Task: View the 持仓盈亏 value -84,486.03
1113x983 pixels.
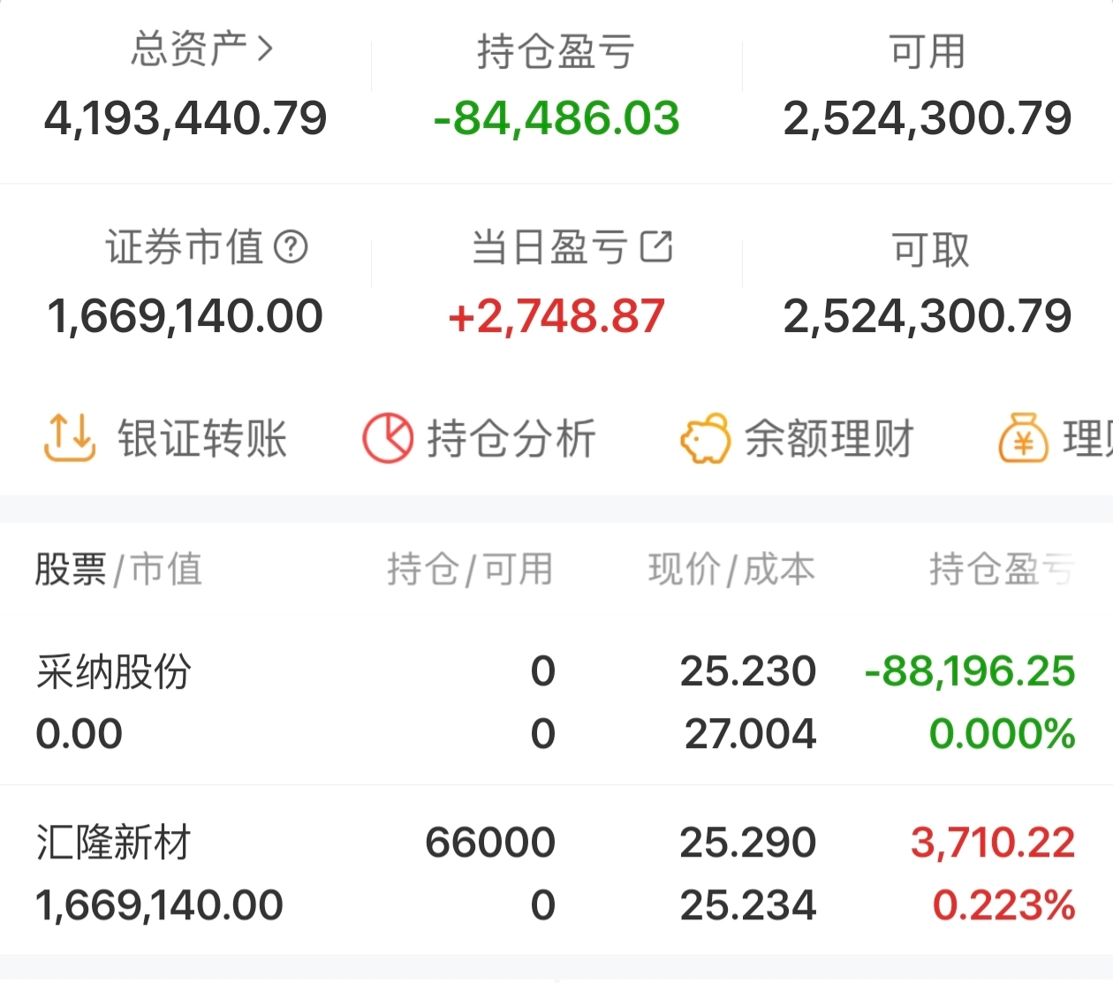Action: 556,118
